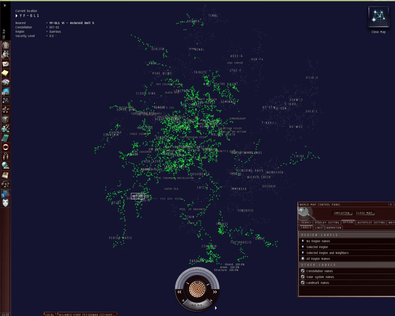Open the BET-D1 constellation link menu
395x316 pixels.
[x=54, y=27]
